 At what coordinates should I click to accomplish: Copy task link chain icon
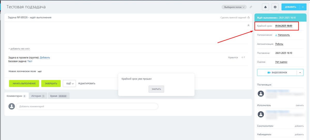251,7
